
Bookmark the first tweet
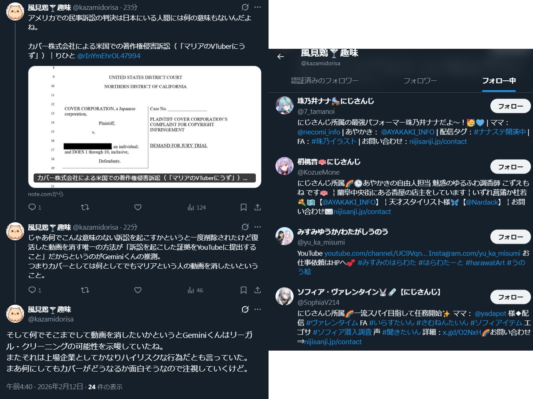point(244,207)
